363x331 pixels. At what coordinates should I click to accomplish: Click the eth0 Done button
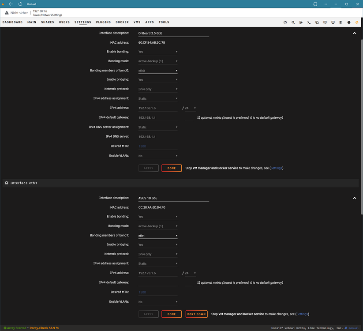coord(172,168)
